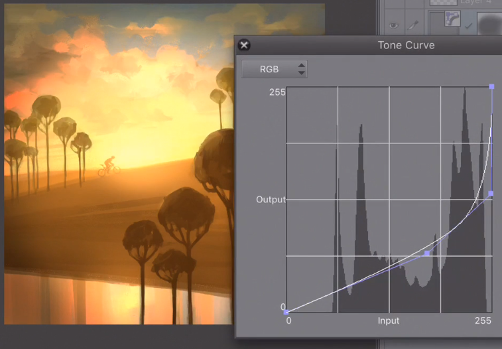Select the bottom-left origin curve point
The image size is (502, 349).
click(286, 312)
